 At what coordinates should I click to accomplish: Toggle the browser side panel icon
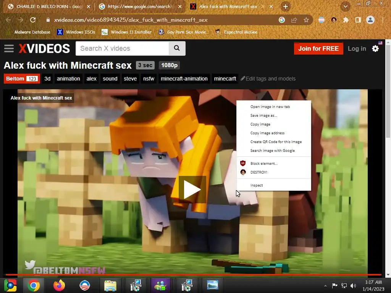pos(358,20)
